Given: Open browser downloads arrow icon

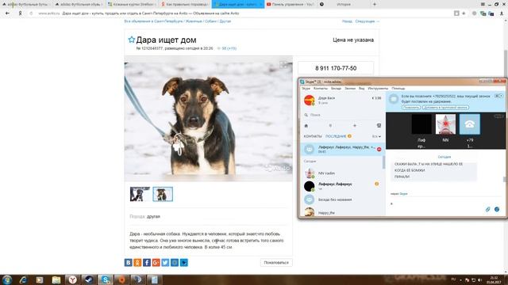Looking at the screenshot, I should click(502, 13).
